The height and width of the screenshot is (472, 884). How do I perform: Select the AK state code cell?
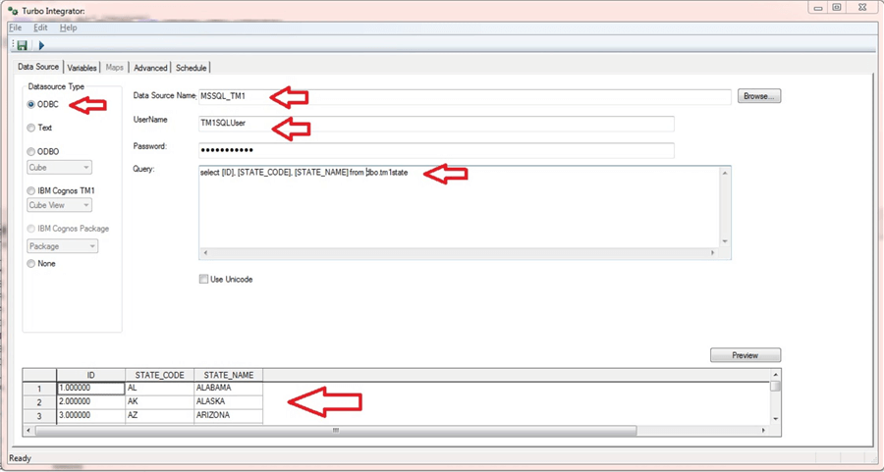[x=159, y=402]
